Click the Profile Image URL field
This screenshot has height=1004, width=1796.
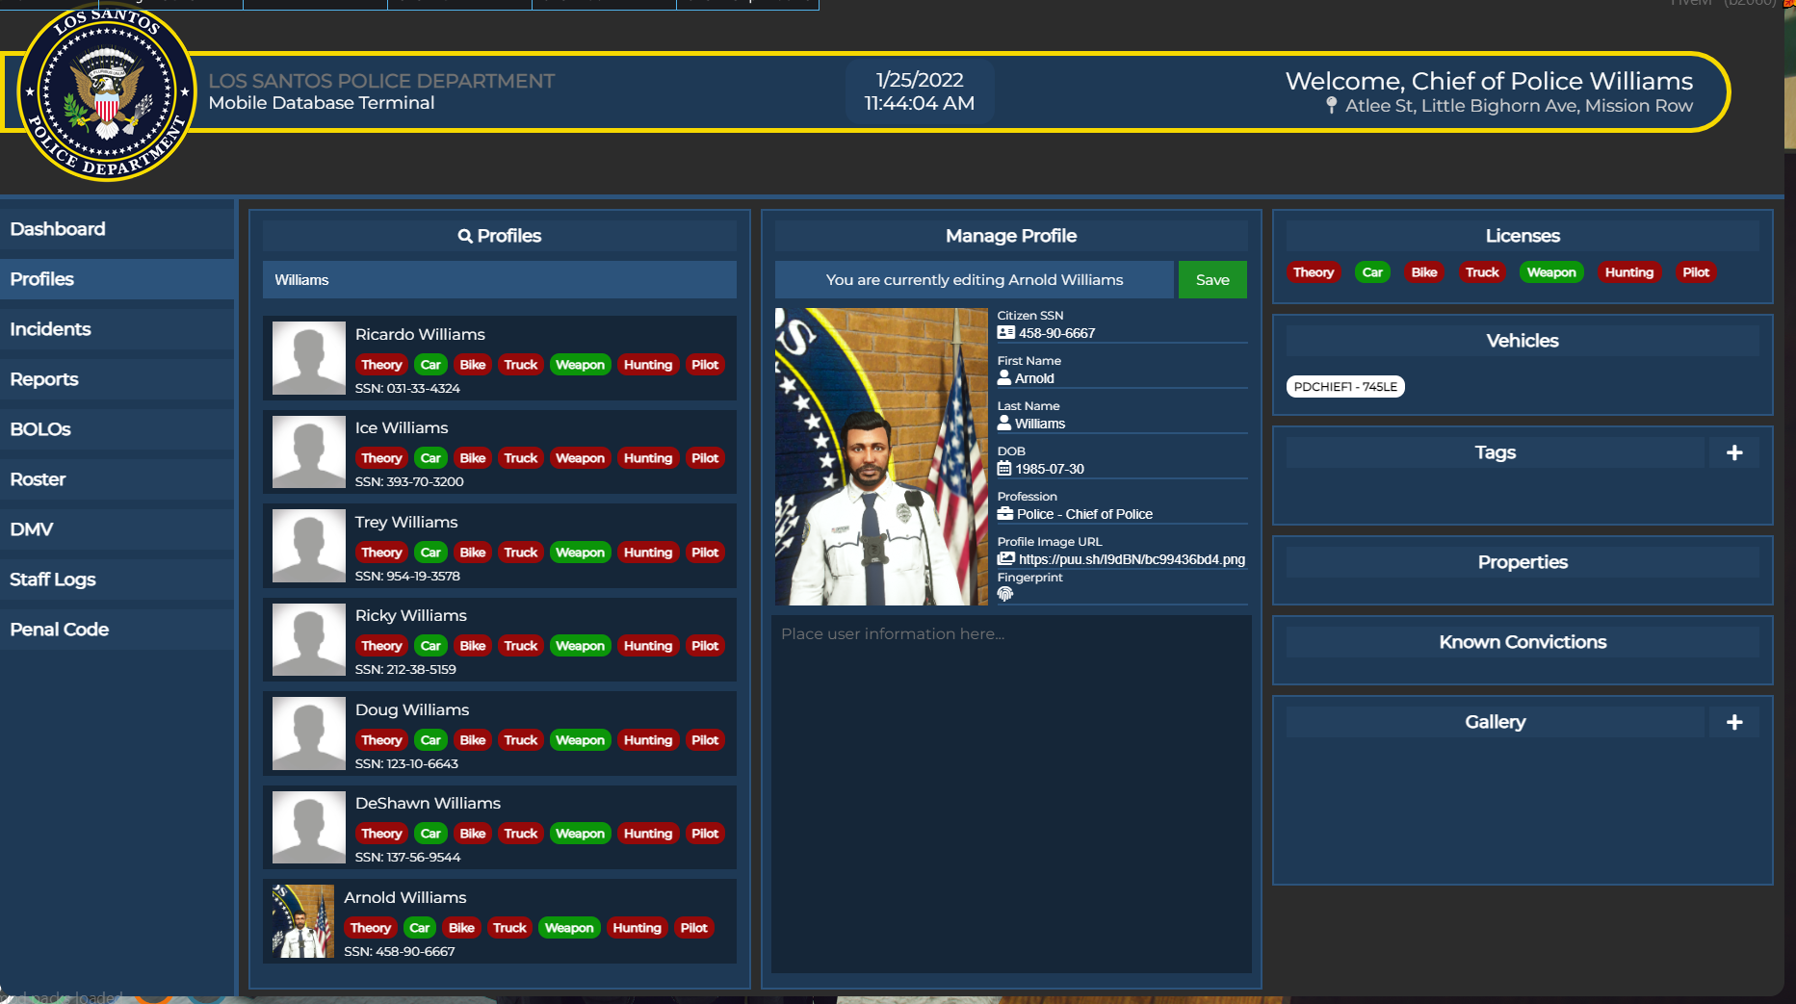(1122, 559)
